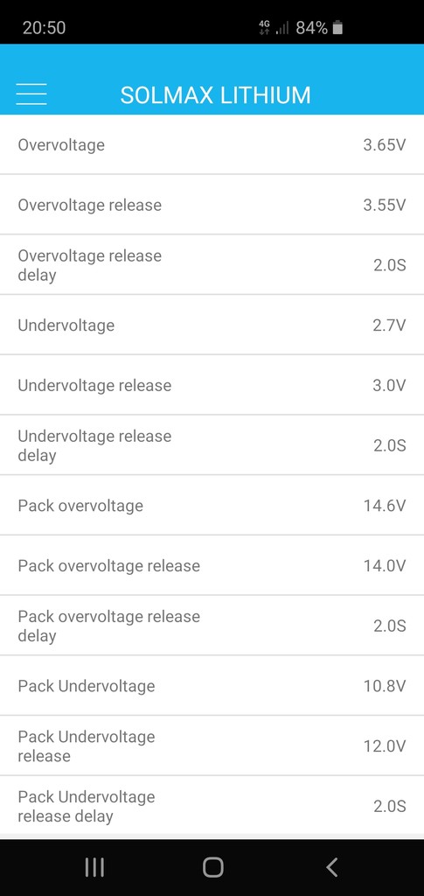
Task: Open the hamburger menu icon
Action: [x=31, y=94]
